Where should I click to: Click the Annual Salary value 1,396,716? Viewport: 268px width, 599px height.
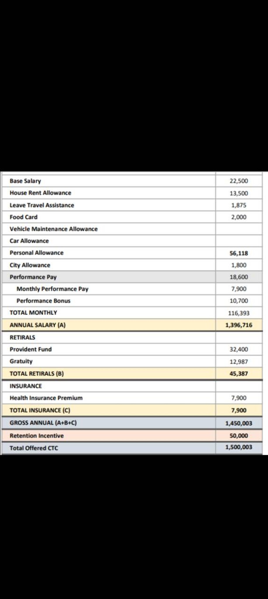[x=239, y=325]
